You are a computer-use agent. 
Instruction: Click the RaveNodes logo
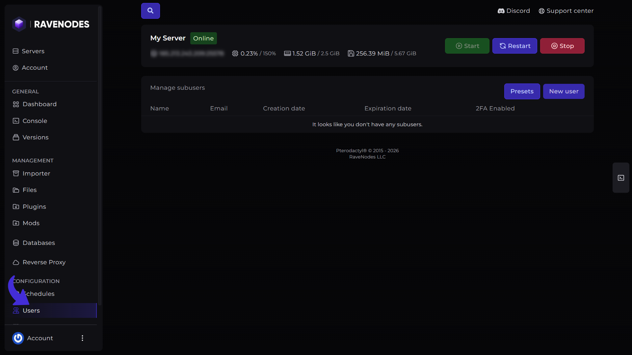tap(51, 24)
